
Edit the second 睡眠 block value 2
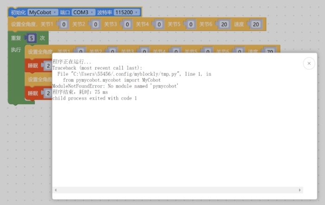click(x=48, y=93)
